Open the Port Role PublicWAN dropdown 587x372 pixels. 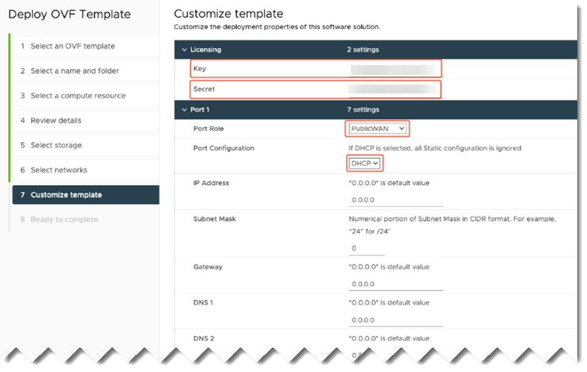[378, 128]
